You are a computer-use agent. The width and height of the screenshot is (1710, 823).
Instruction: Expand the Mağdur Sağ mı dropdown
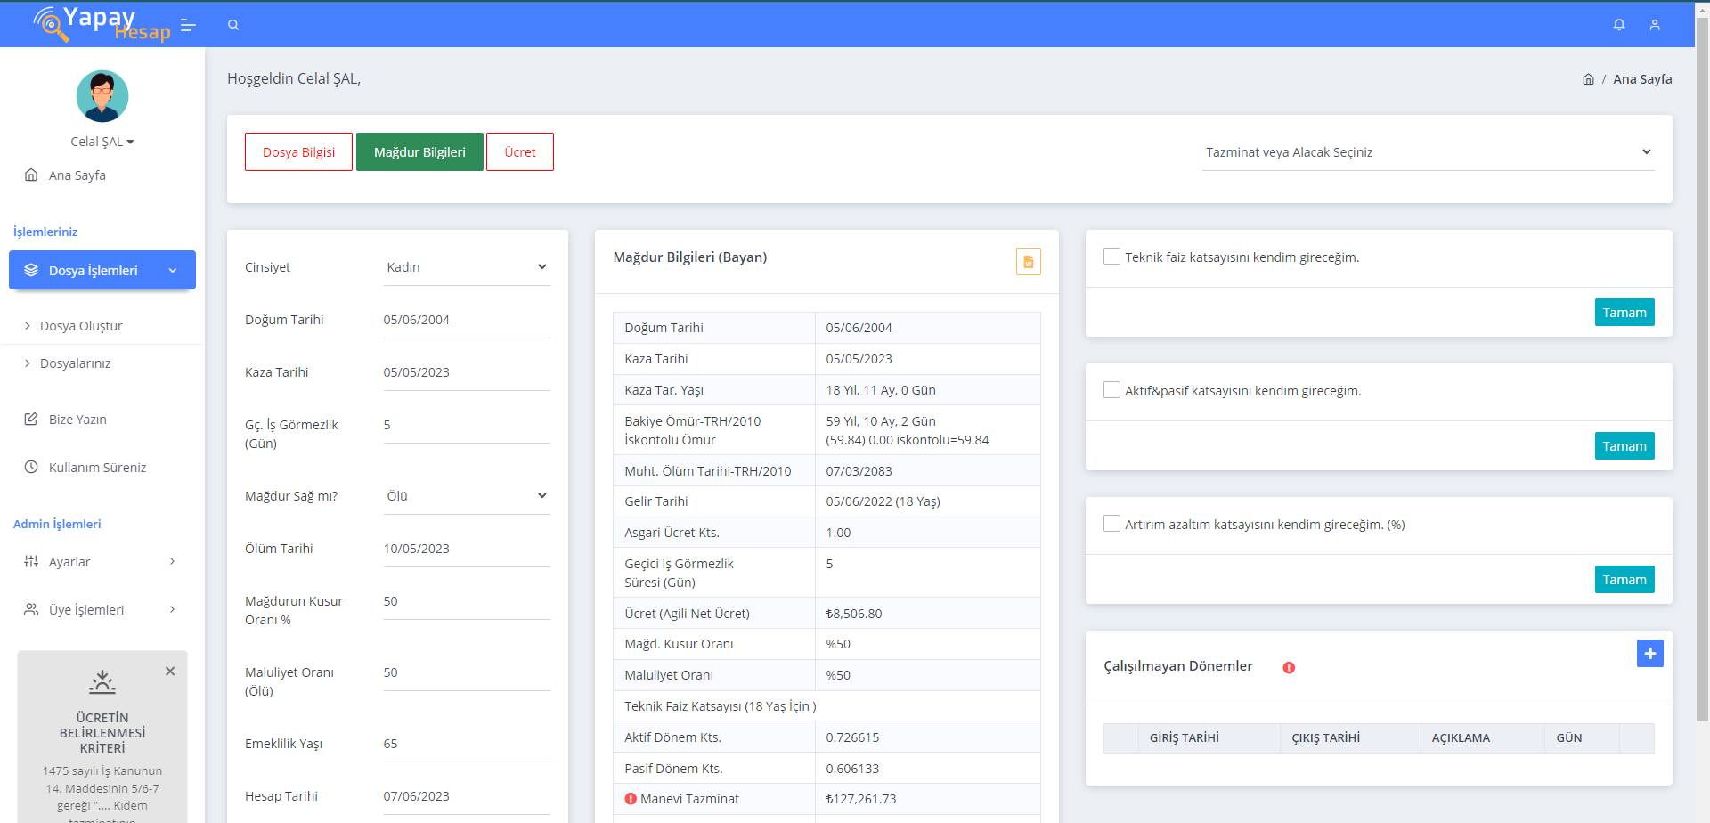[466, 496]
